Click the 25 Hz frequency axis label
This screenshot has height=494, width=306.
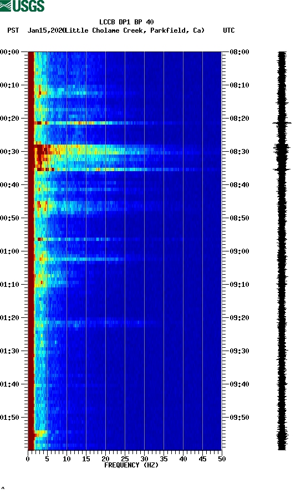[x=125, y=459]
